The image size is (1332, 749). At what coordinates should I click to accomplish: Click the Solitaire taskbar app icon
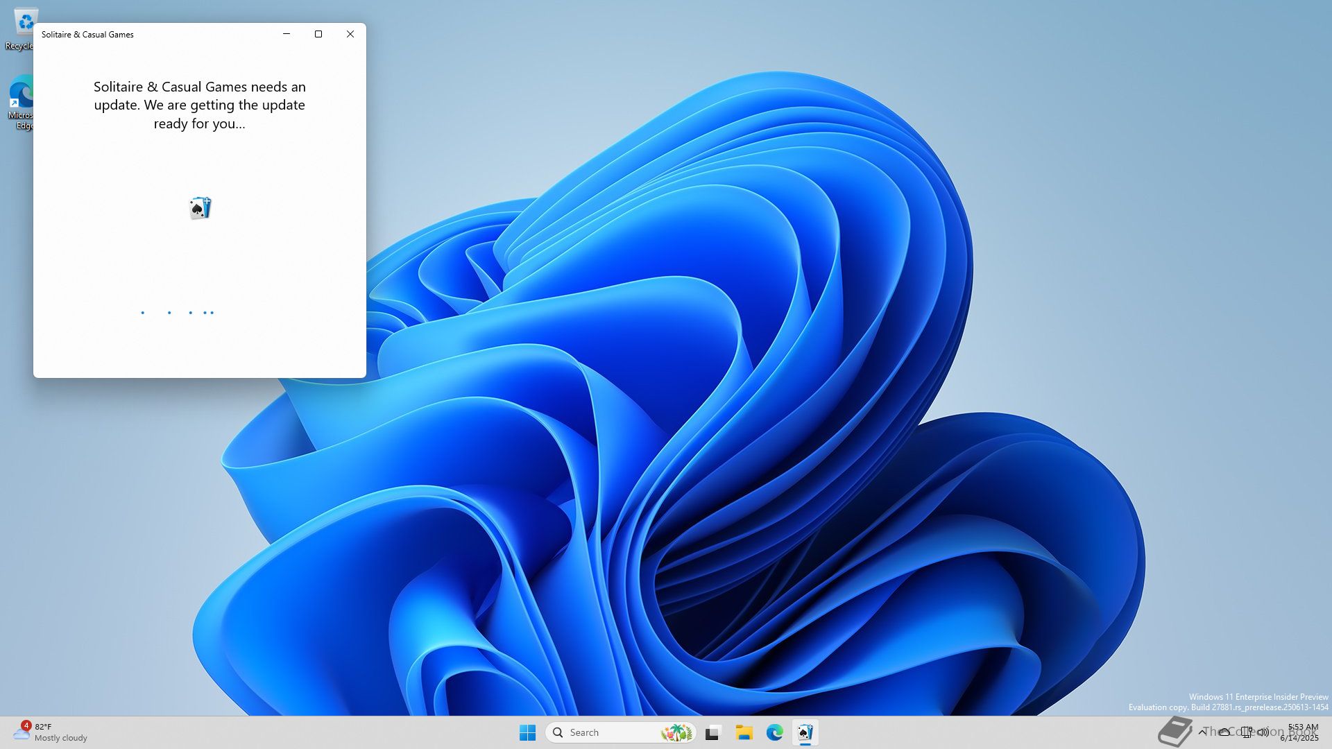[805, 732]
